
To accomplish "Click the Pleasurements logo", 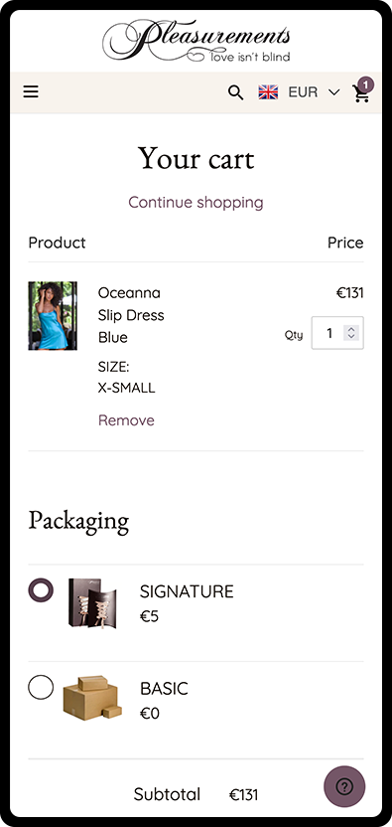I will (x=196, y=41).
